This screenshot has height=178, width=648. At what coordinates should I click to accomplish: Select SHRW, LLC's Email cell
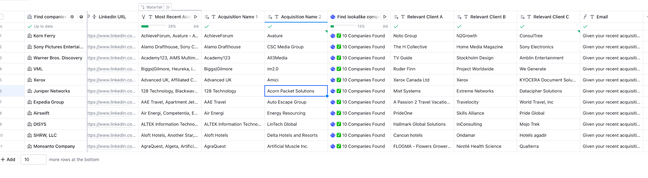611,135
